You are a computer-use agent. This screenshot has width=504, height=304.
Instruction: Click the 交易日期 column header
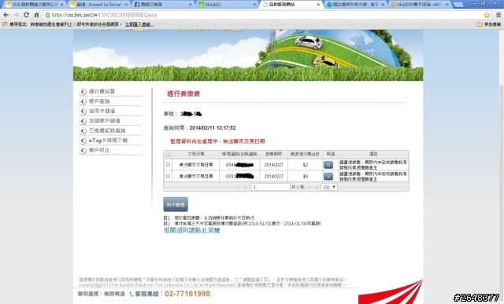(x=196, y=154)
